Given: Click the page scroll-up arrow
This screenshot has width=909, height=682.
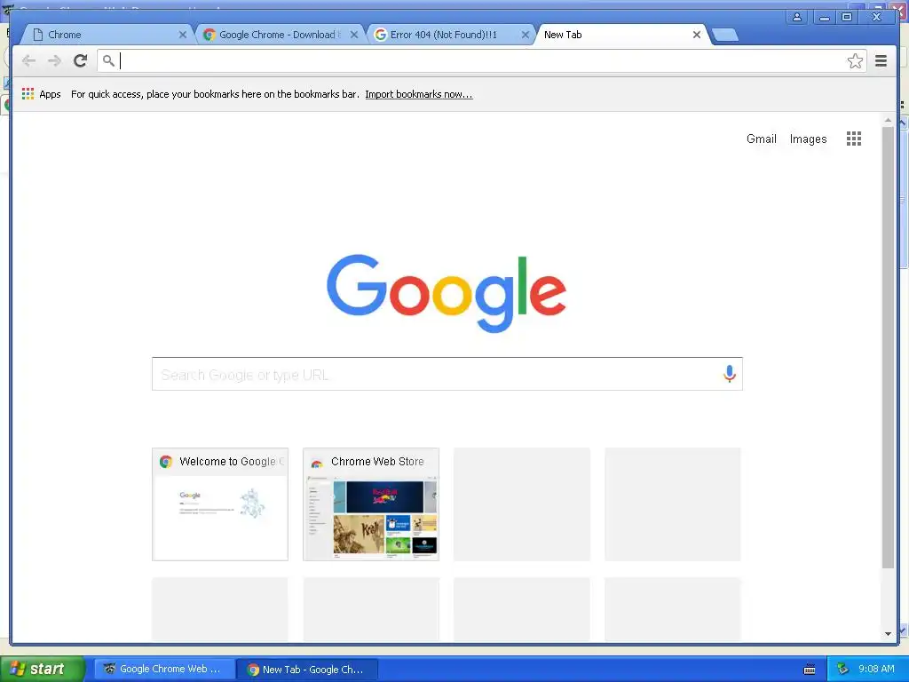Looking at the screenshot, I should [888, 120].
